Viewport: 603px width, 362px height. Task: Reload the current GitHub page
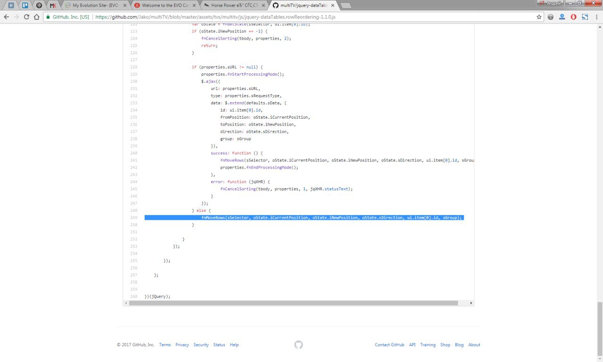26,17
